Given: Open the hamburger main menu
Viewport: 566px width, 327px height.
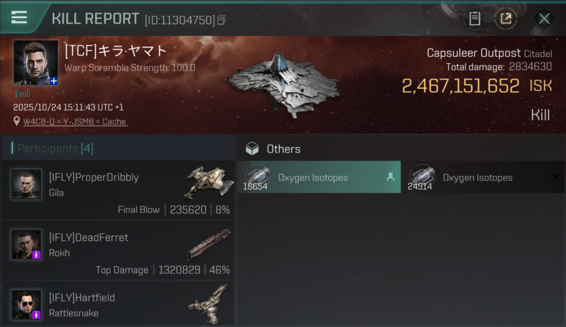Looking at the screenshot, I should click(x=19, y=17).
